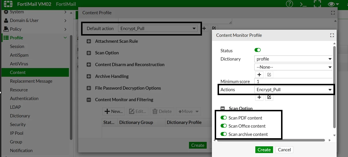Viewport: 348px width, 157px height.
Task: Disable Scan archive content toggle
Action: click(x=224, y=134)
